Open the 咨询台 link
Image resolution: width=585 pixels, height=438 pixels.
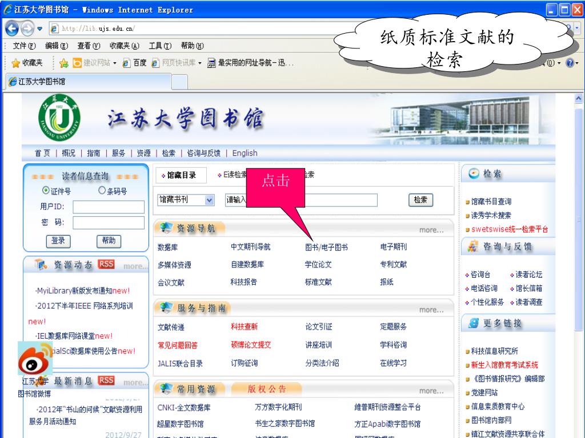[480, 274]
